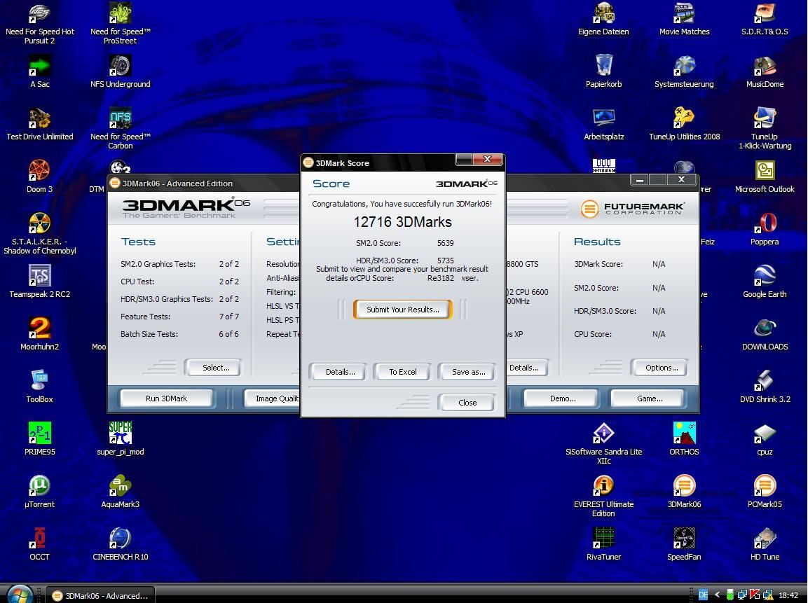The height and width of the screenshot is (603, 808).
Task: Click Futuremark Corporation logo
Action: [632, 208]
